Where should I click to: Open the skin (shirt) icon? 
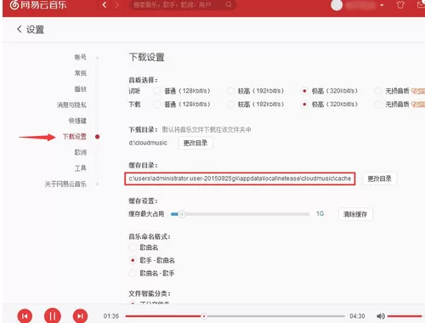400,5
